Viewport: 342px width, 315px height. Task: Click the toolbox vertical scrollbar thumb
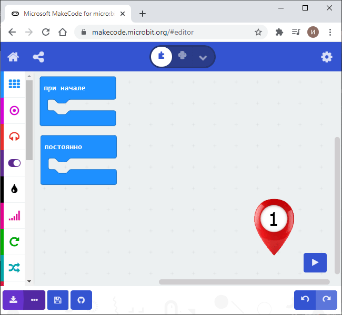(29, 120)
